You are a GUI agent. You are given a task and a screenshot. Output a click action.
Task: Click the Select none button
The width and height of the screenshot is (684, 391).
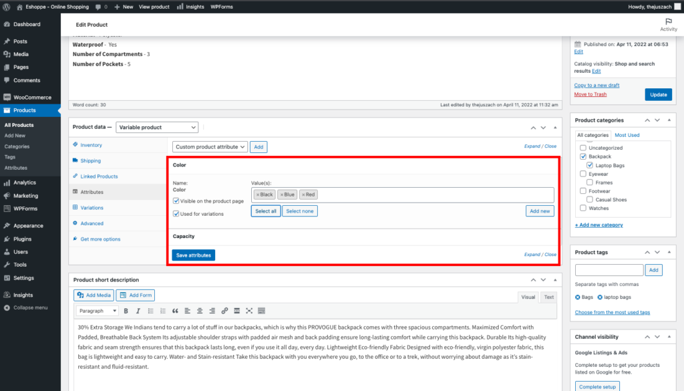pos(300,211)
